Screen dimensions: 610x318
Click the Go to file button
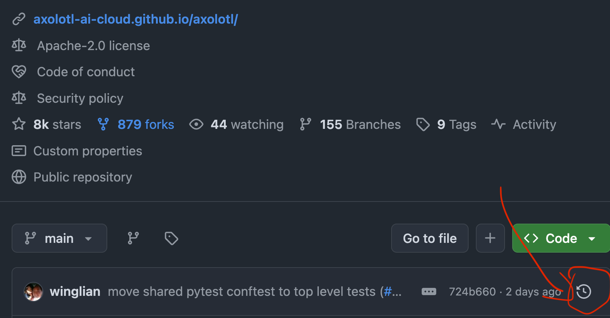tap(430, 238)
